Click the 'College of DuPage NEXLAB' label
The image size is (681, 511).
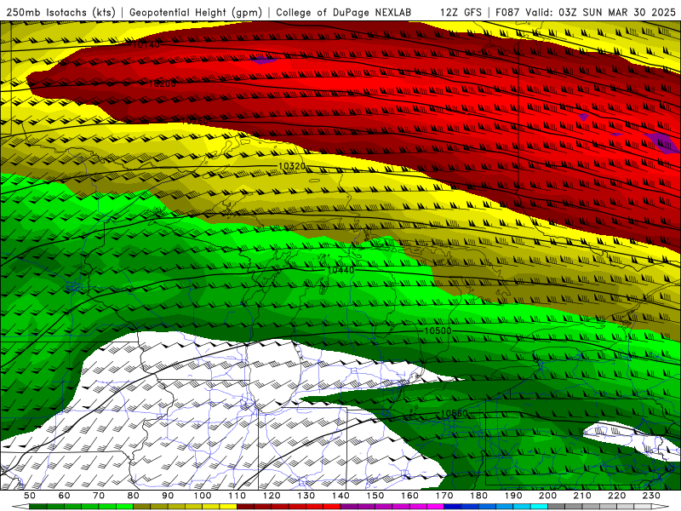tap(344, 13)
